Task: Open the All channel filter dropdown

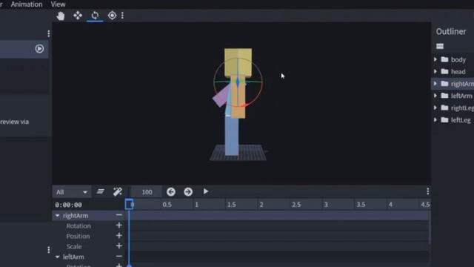Action: pyautogui.click(x=72, y=192)
